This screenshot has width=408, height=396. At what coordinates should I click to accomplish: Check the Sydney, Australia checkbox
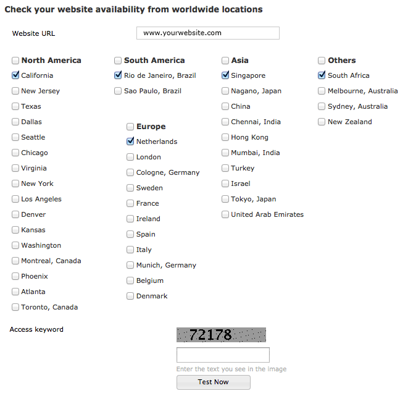point(322,106)
